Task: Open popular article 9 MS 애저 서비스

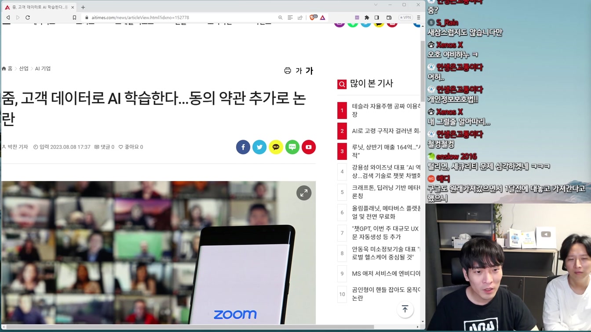Action: [386, 274]
